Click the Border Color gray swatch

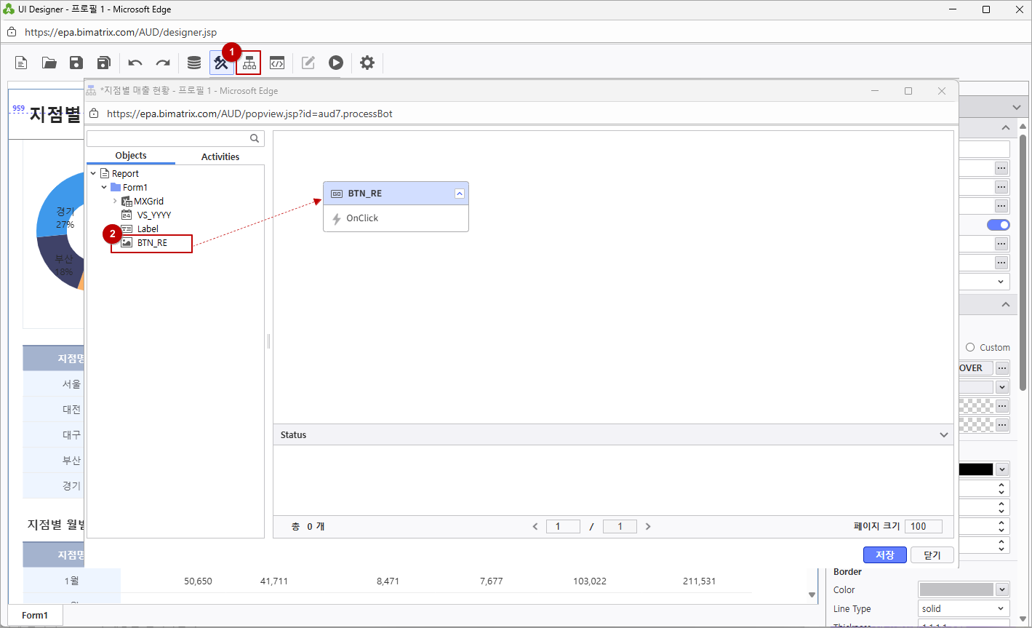coord(956,590)
